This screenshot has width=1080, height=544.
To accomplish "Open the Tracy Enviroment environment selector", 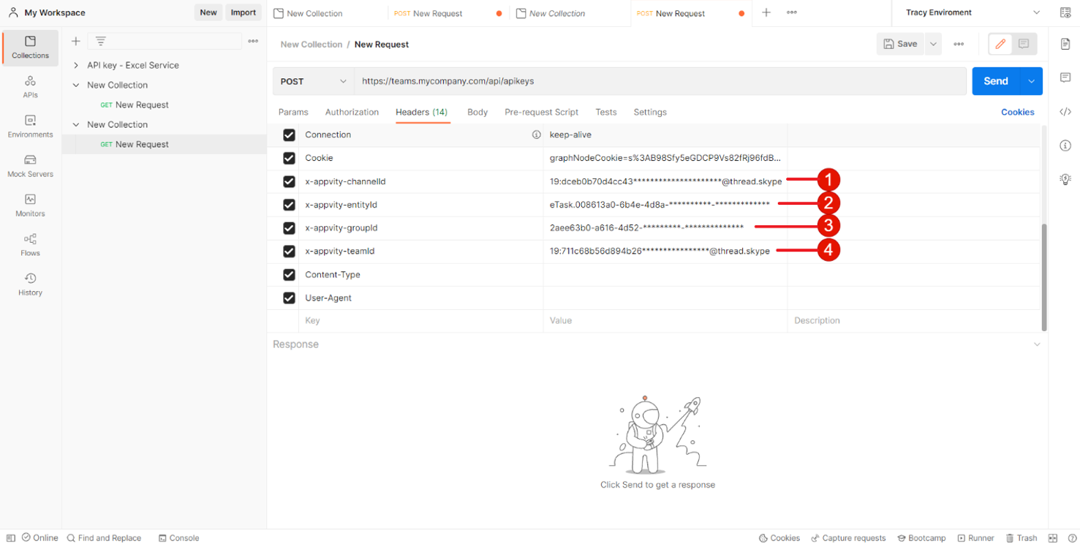I will pyautogui.click(x=971, y=12).
